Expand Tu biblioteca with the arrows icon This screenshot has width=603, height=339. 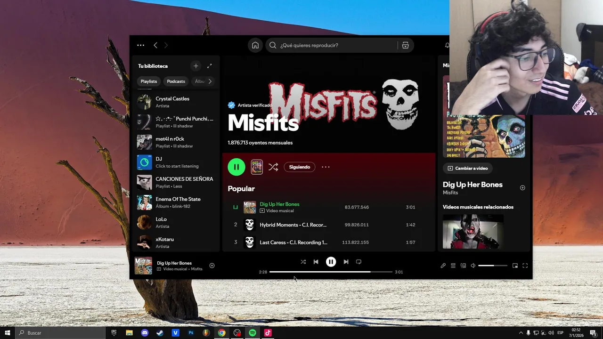click(x=210, y=66)
